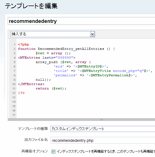The height and width of the screenshot is (157, 155).
Task: Click the 'title' key on line 7
Action: pyautogui.click(x=61, y=71)
